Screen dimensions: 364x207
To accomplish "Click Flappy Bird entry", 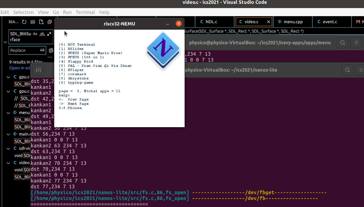I will [76, 62].
